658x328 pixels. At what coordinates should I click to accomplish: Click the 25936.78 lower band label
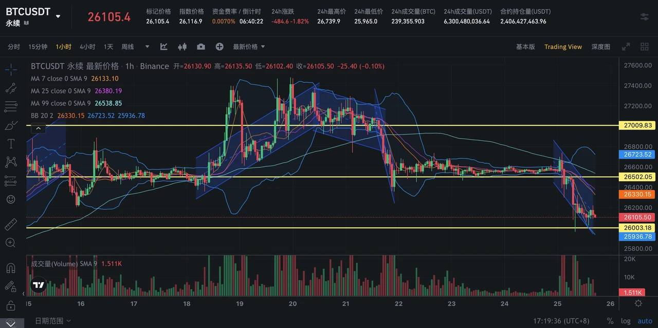(638, 237)
